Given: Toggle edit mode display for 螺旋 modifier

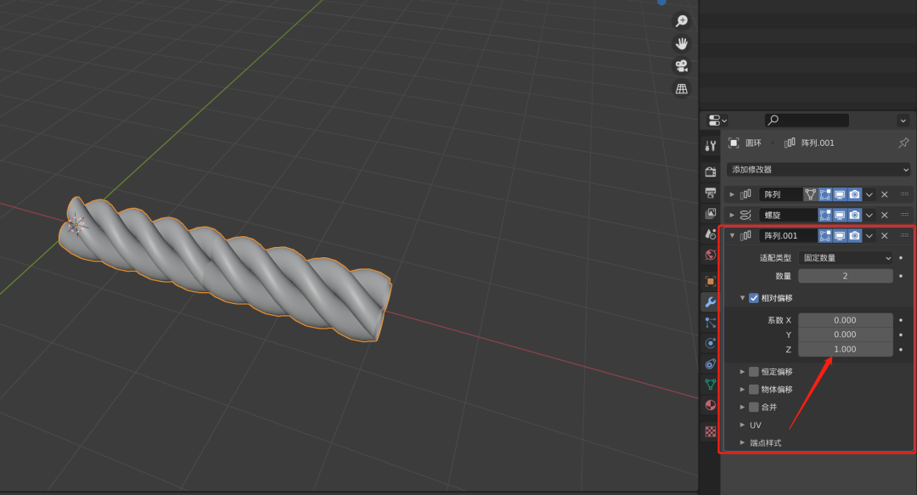Looking at the screenshot, I should tap(825, 215).
